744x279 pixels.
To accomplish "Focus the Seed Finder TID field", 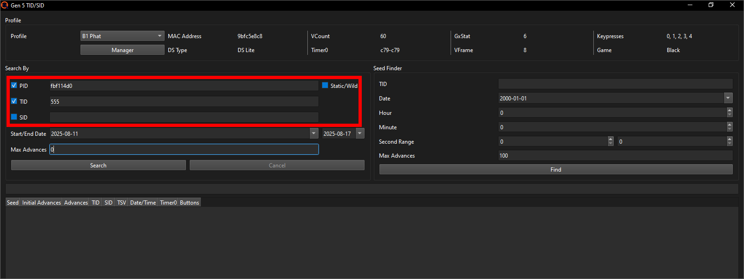I will 615,84.
